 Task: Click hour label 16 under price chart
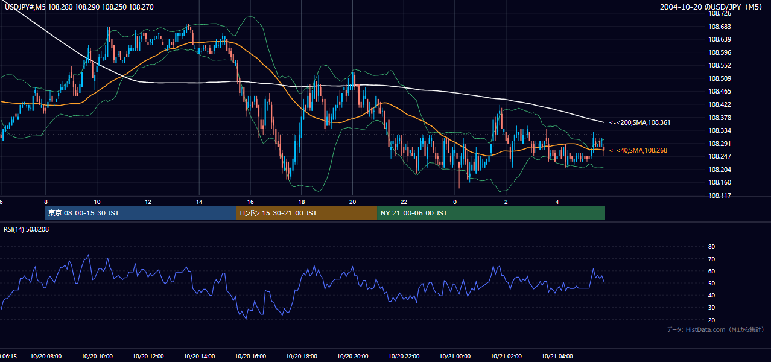click(x=250, y=202)
